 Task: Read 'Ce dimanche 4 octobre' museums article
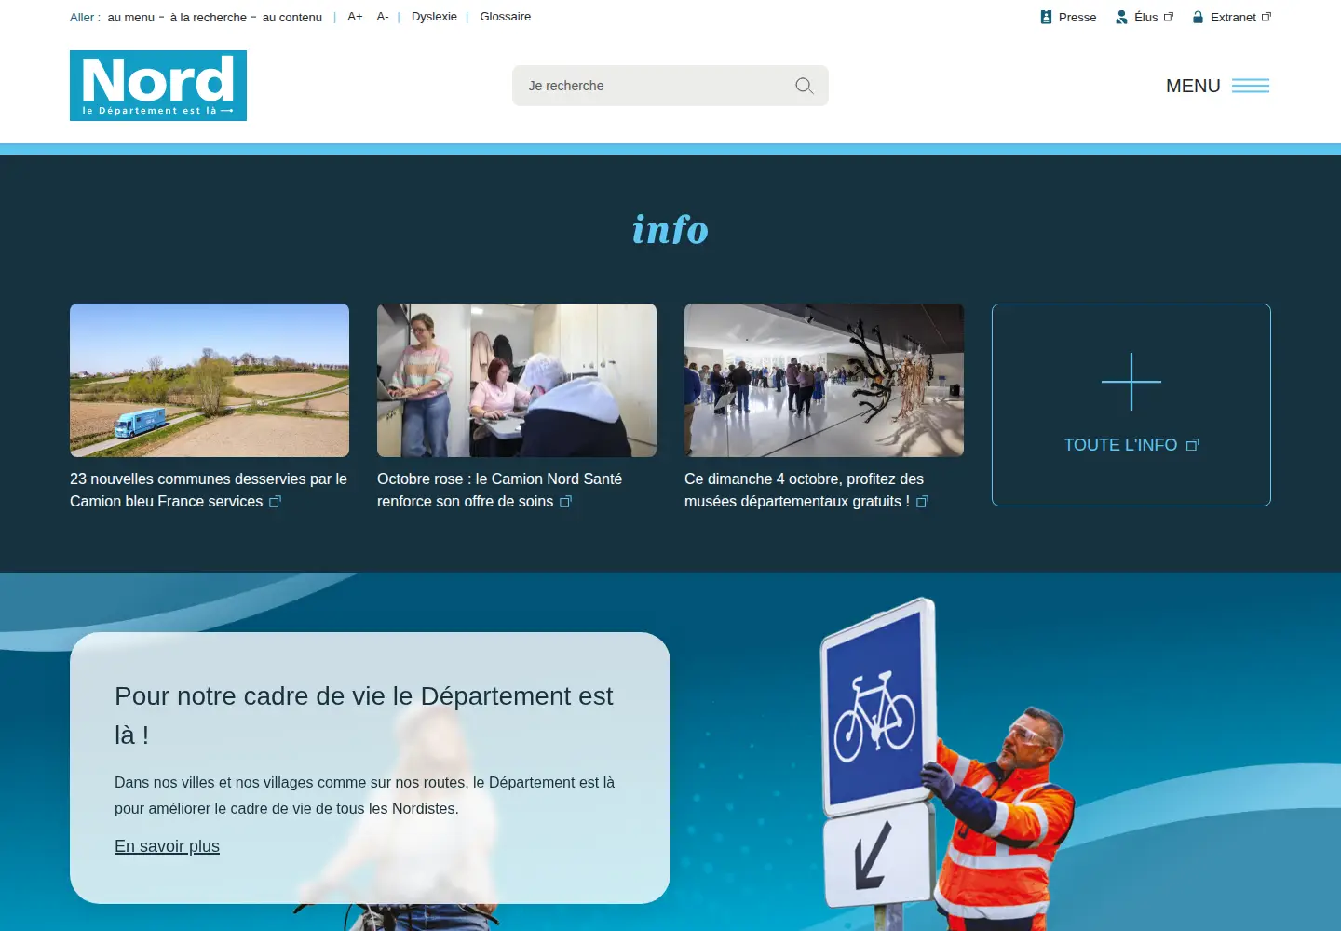pos(806,490)
